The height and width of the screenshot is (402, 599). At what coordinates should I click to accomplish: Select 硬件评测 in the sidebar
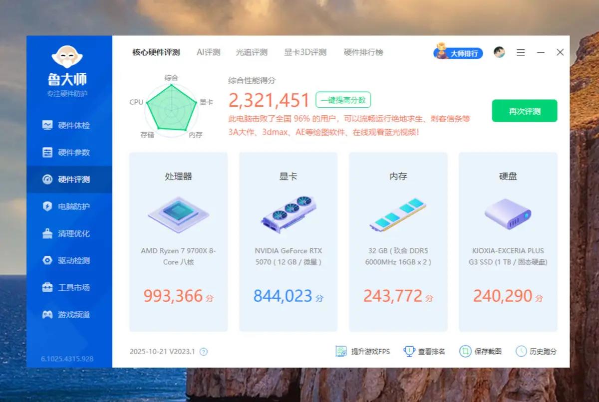pos(69,180)
